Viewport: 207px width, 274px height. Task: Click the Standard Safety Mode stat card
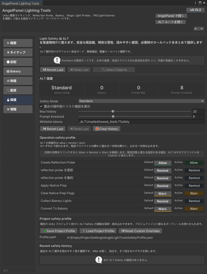pyautogui.click(x=62, y=89)
